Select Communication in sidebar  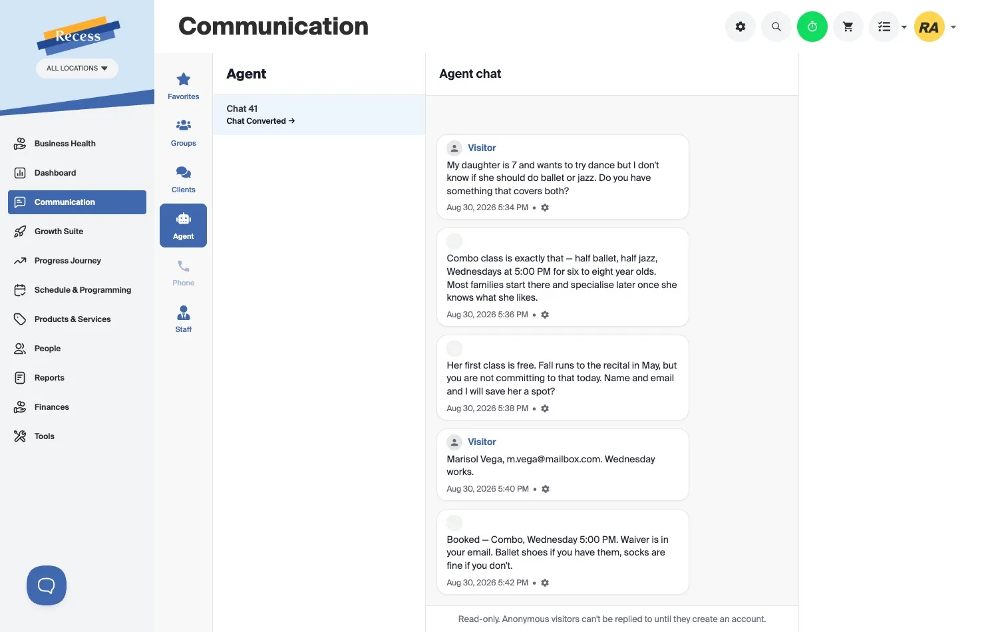pyautogui.click(x=77, y=202)
